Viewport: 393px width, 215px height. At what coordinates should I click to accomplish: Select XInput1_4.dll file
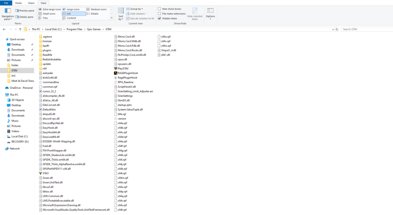[x=167, y=51]
